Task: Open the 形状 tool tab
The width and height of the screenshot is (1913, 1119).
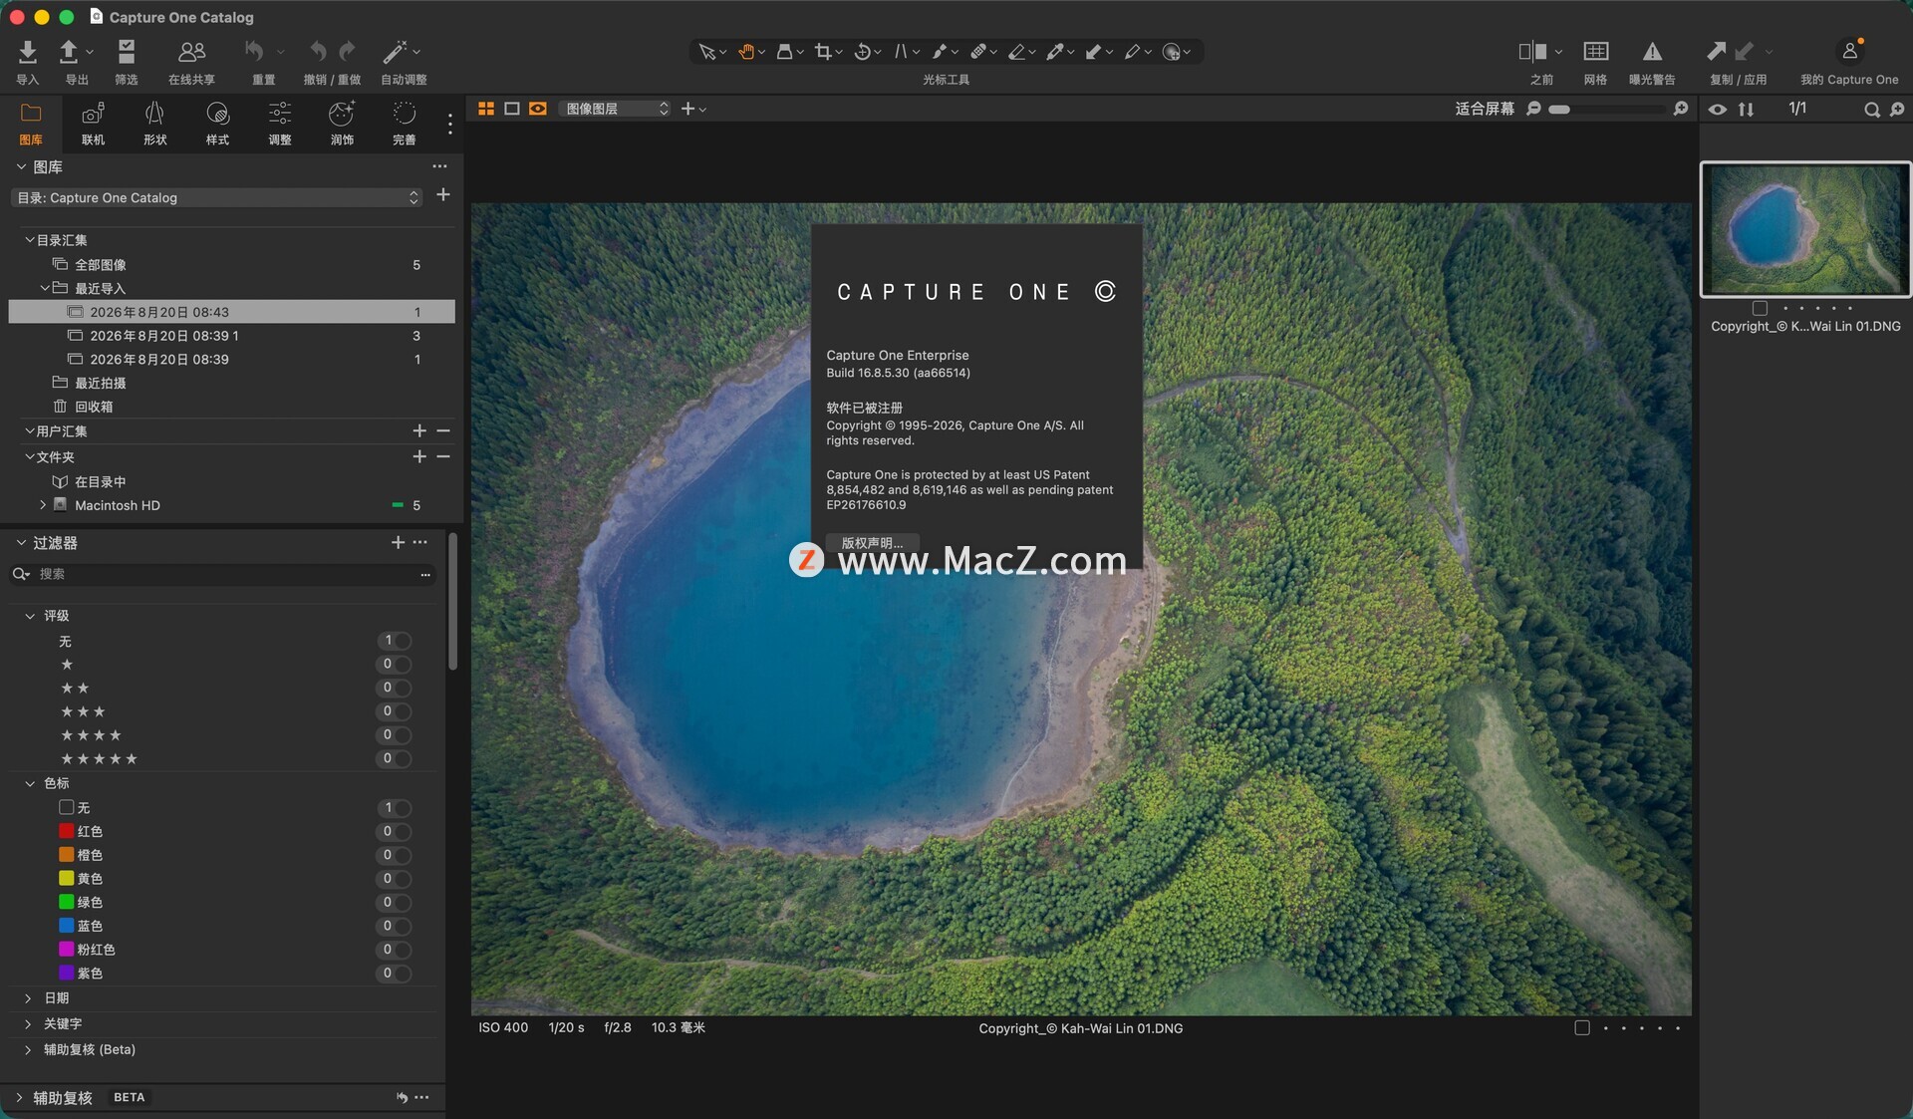Action: point(154,124)
